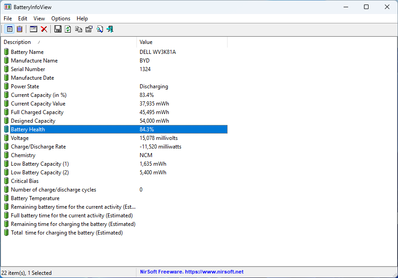This screenshot has width=398, height=278.
Task: Click the red X clear icon
Action: pos(44,29)
